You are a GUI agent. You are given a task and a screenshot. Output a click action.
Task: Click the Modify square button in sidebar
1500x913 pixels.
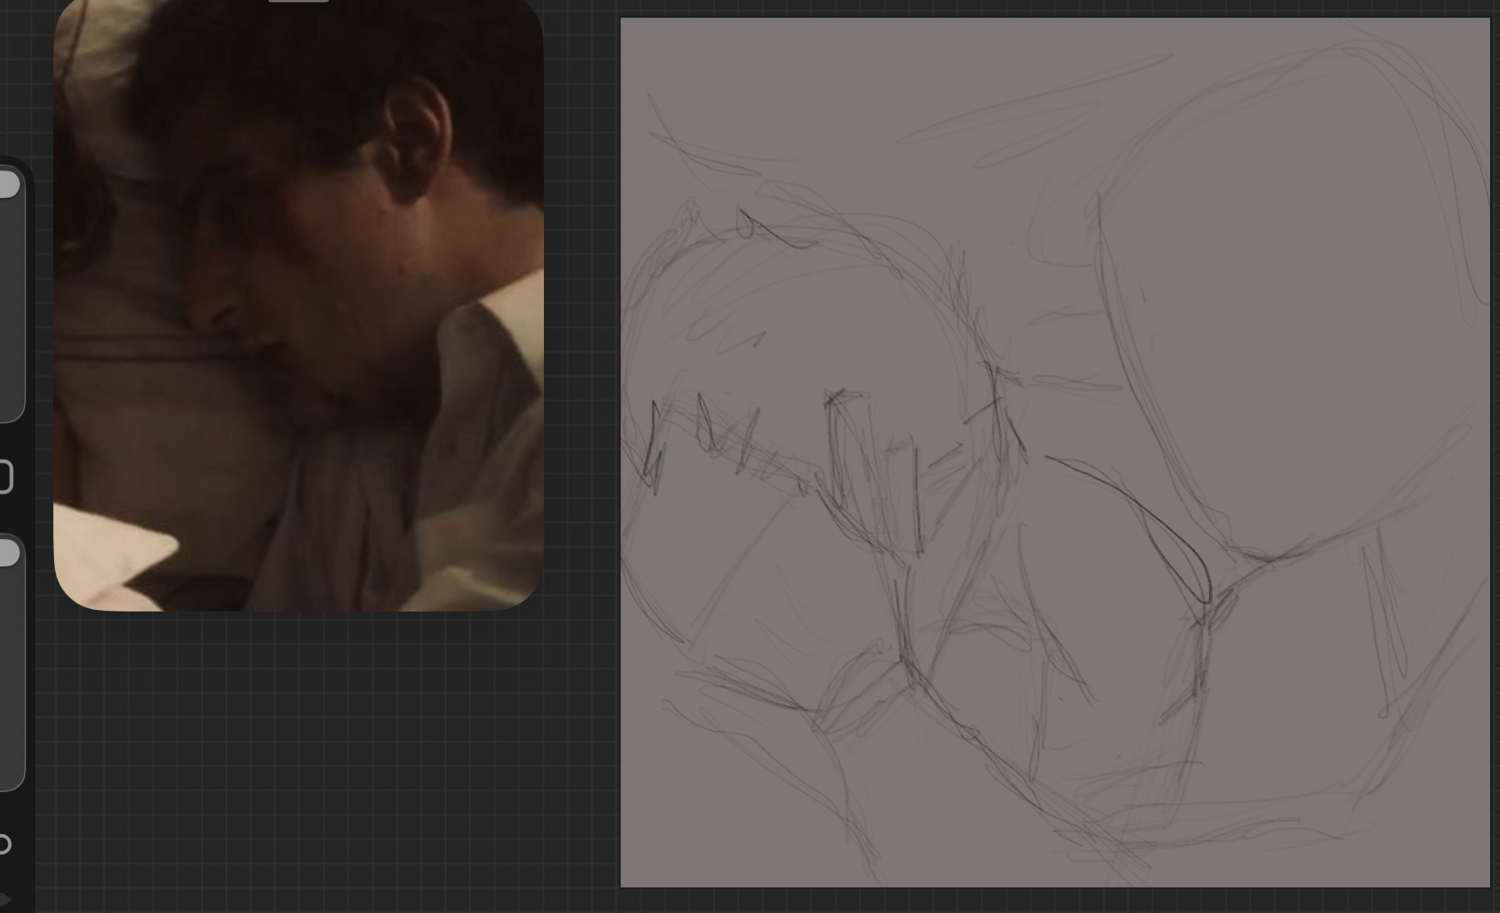point(5,477)
